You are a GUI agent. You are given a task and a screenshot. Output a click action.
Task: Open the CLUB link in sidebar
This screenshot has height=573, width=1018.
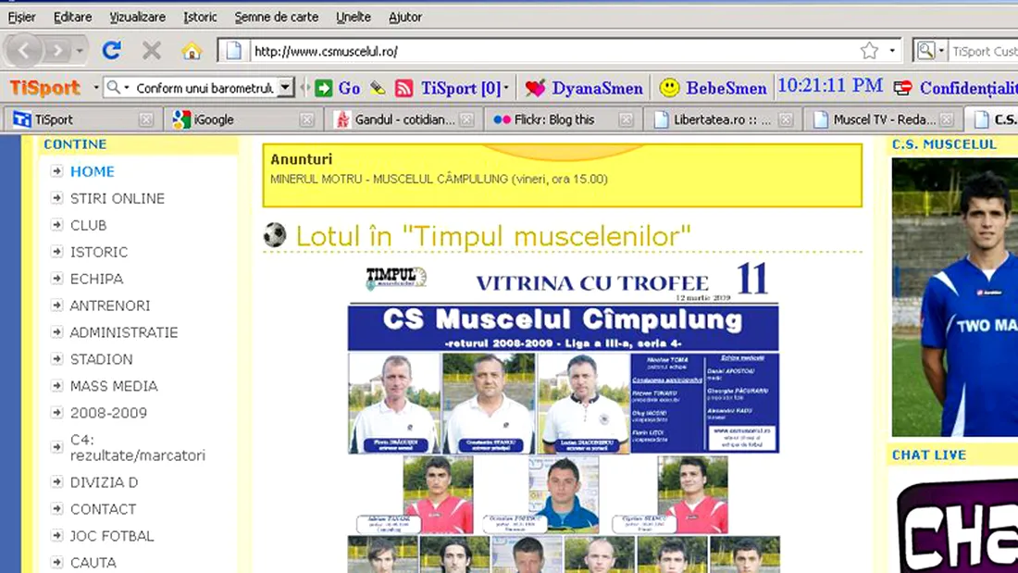[x=88, y=225]
